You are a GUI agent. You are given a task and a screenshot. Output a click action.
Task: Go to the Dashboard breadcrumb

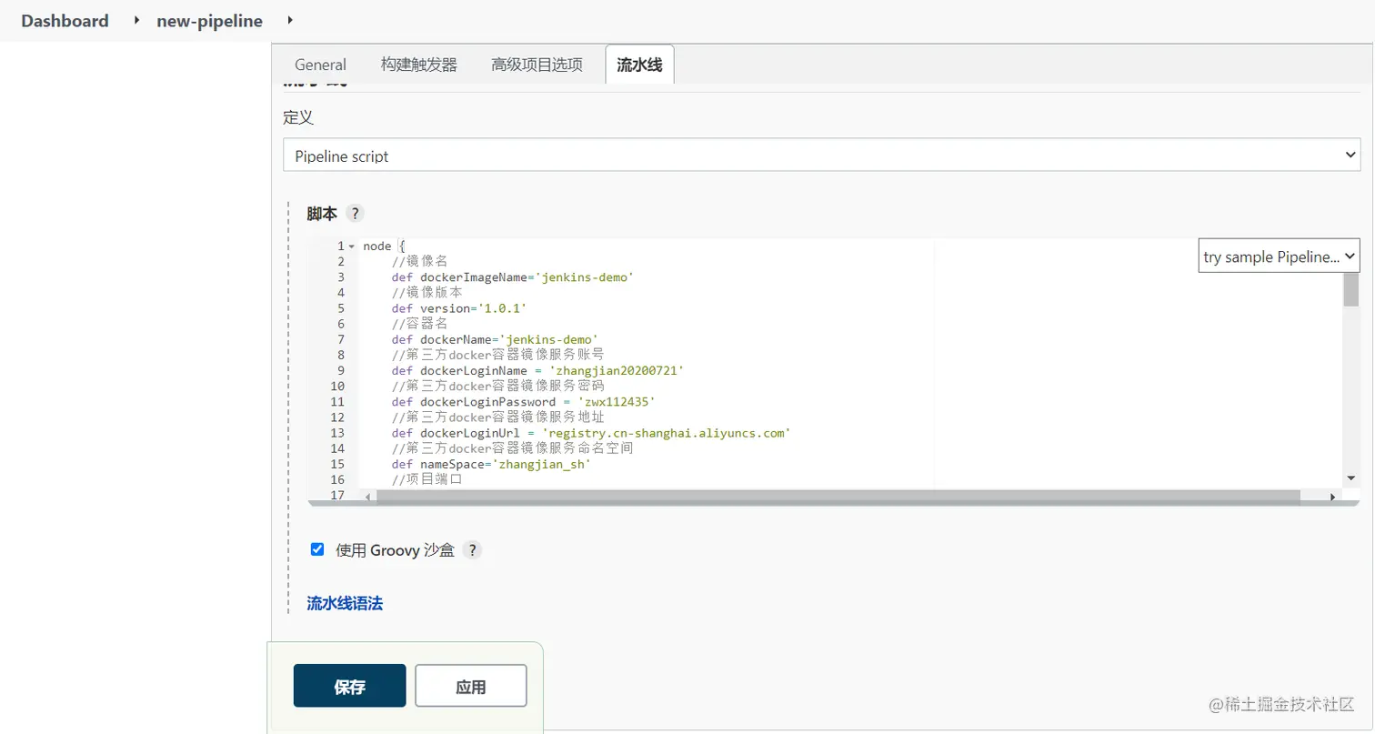point(65,20)
